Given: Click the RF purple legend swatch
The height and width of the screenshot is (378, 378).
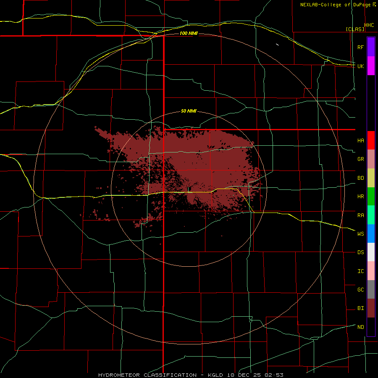Looking at the screenshot, I should (371, 47).
